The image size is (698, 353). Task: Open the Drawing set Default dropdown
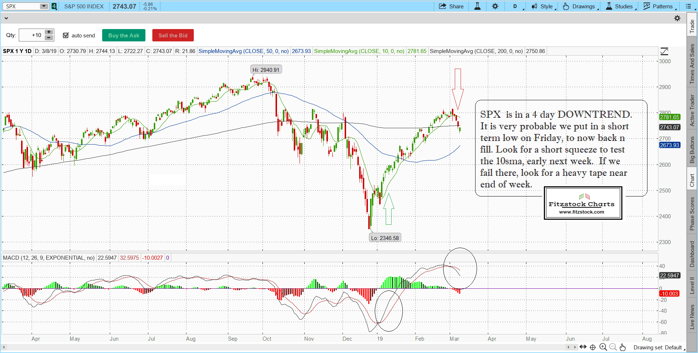point(659,348)
